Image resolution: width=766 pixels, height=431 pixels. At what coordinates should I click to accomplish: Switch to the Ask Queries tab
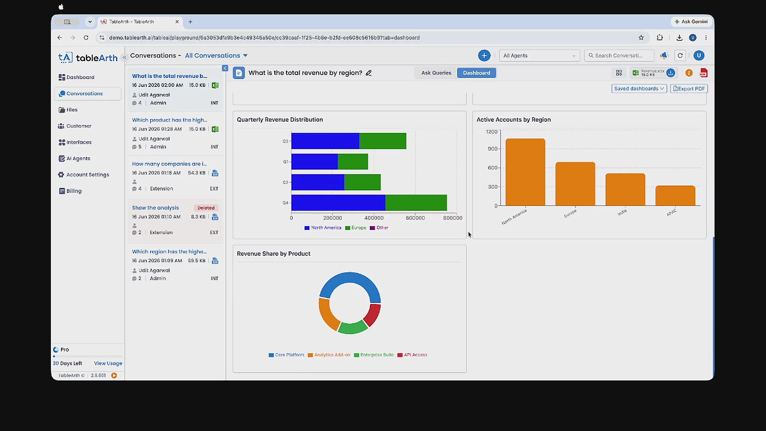436,73
